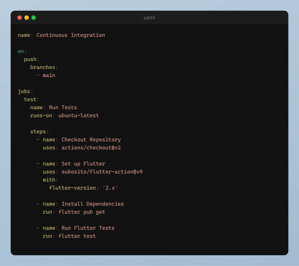Select the Continuous Integration workflow name text
The height and width of the screenshot is (266, 299).
[70, 35]
